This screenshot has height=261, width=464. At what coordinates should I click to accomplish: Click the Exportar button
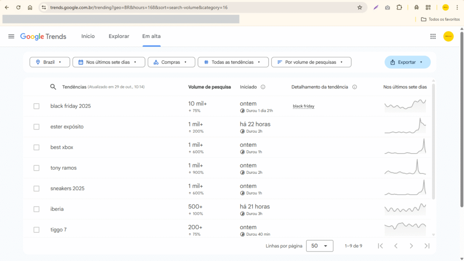(407, 62)
